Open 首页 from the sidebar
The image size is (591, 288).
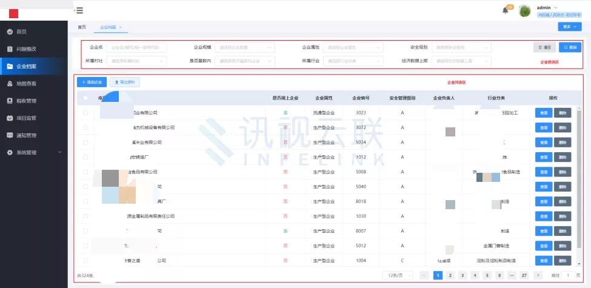pos(21,32)
